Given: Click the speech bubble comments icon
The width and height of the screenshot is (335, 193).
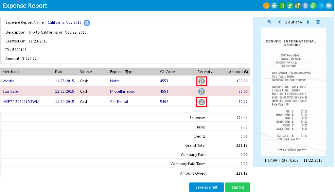Looking at the screenshot, I should tap(329, 6).
